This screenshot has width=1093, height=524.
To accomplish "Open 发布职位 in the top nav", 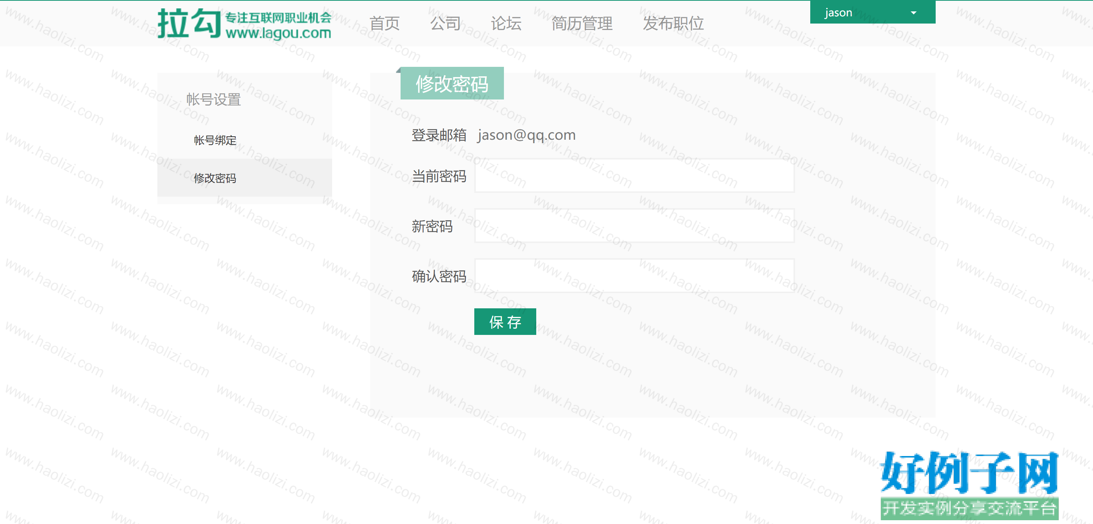I will coord(673,23).
